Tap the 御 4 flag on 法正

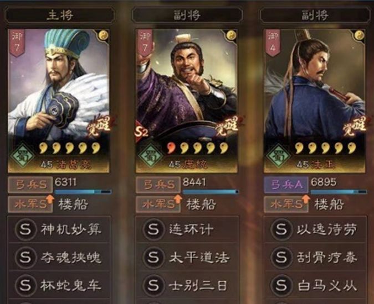coord(273,43)
